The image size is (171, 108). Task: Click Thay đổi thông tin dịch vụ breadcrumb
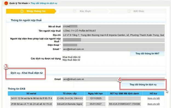[44, 3]
